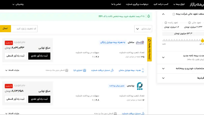The image size is (204, 115).
Task: Click the به همراه بیمه موبایل رایگان badge
Action: coord(113,42)
